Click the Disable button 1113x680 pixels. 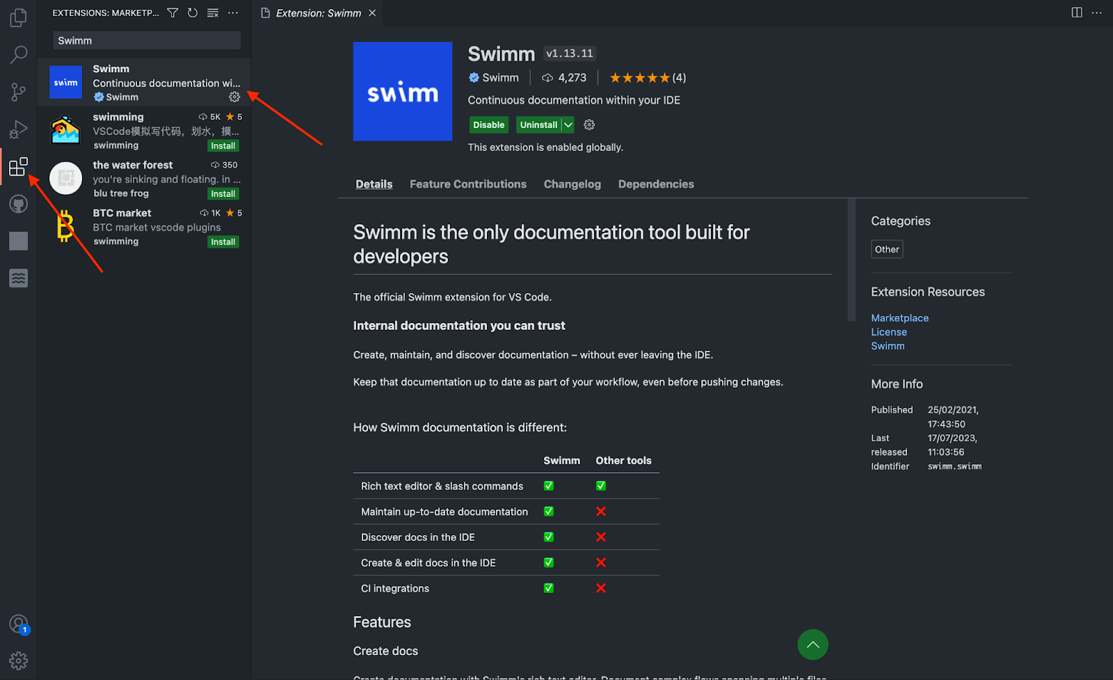click(489, 125)
